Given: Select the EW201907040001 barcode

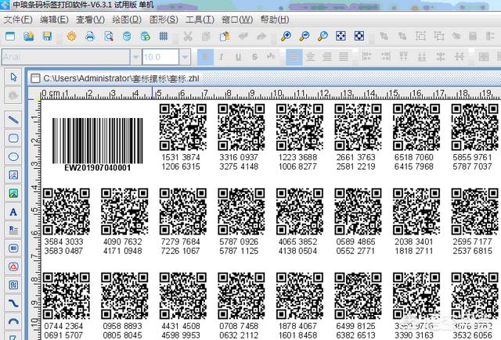Looking at the screenshot, I should pyautogui.click(x=97, y=145).
